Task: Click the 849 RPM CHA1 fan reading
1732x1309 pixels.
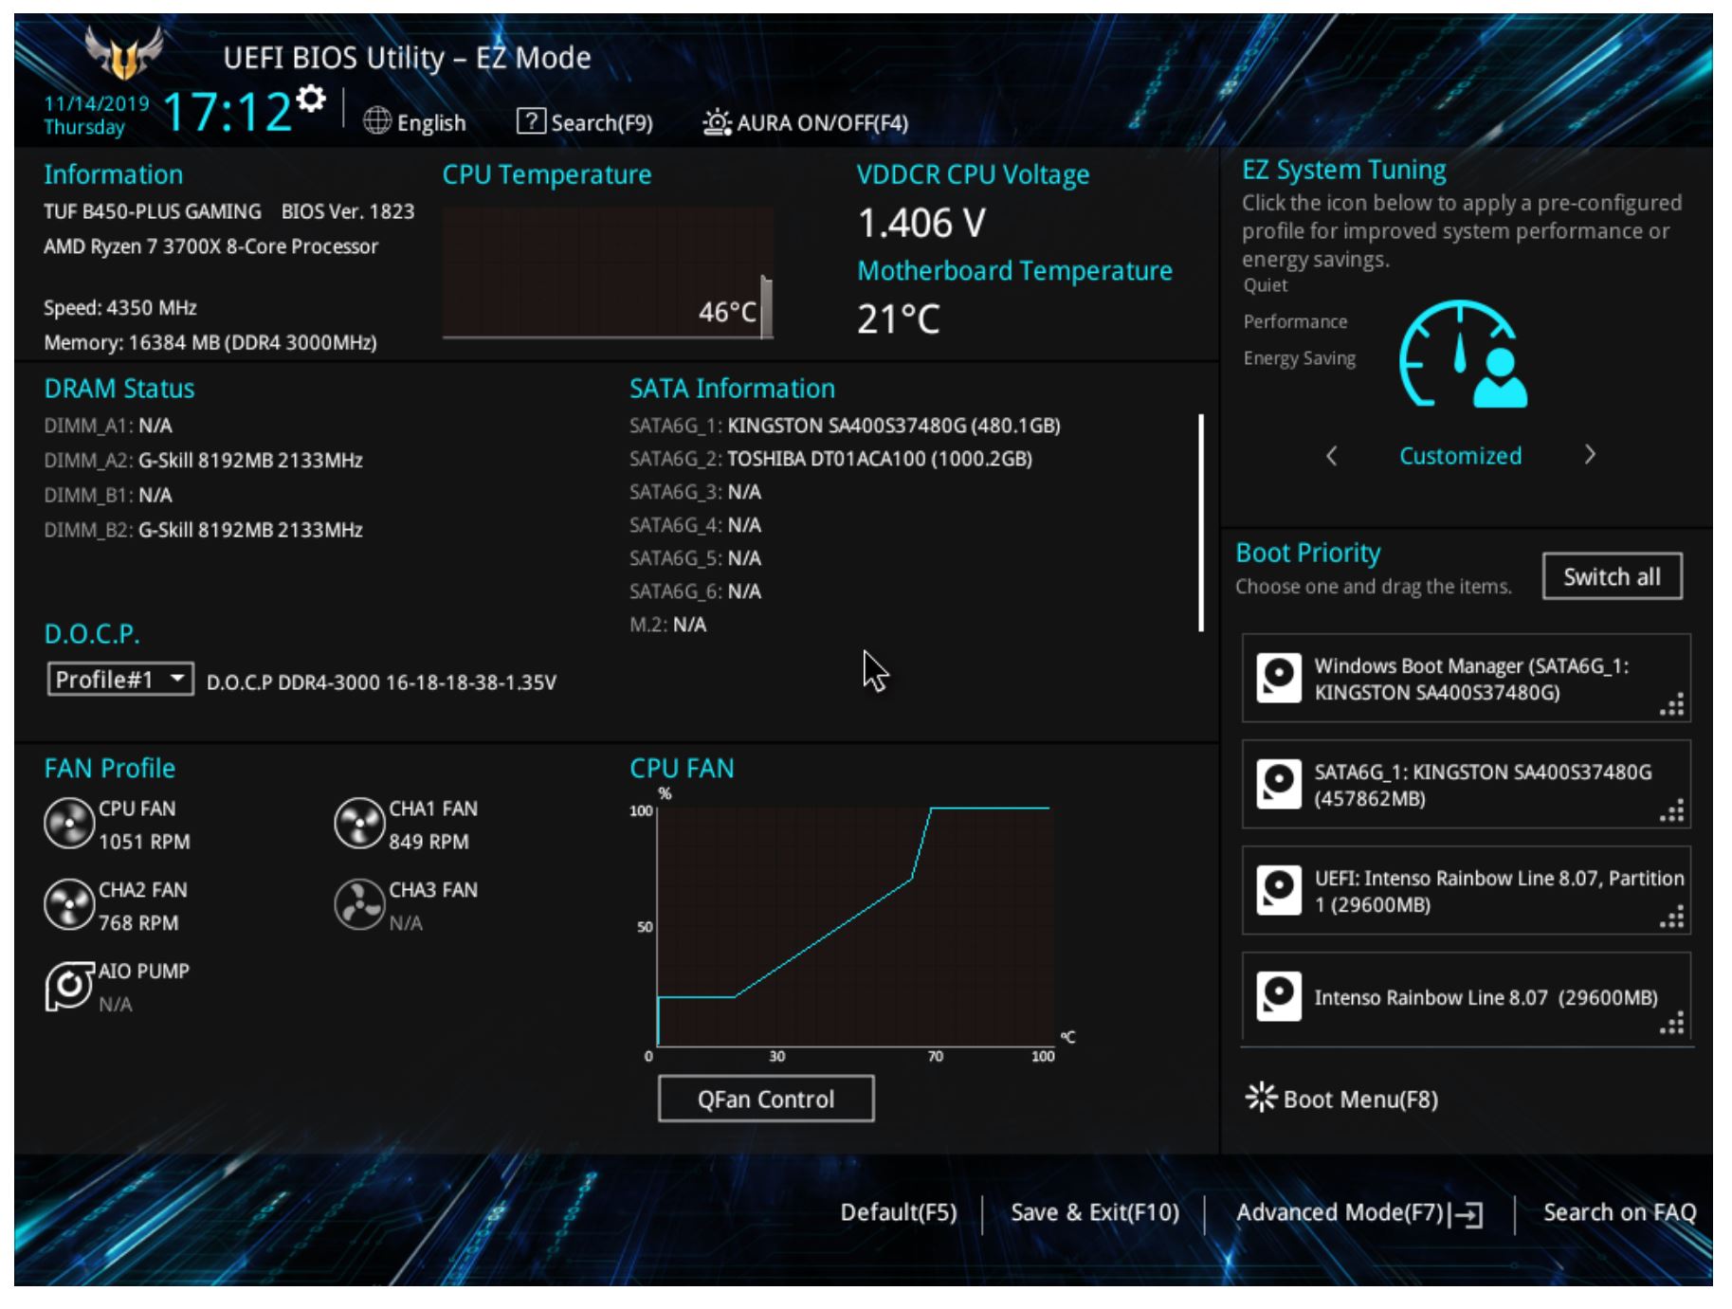Action: pos(428,842)
